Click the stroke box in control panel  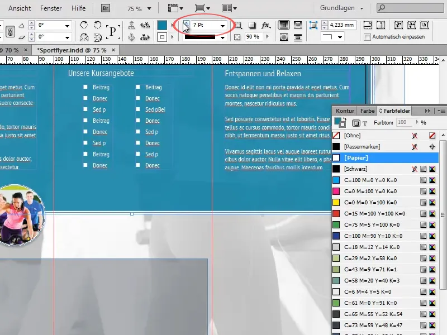coord(162,37)
